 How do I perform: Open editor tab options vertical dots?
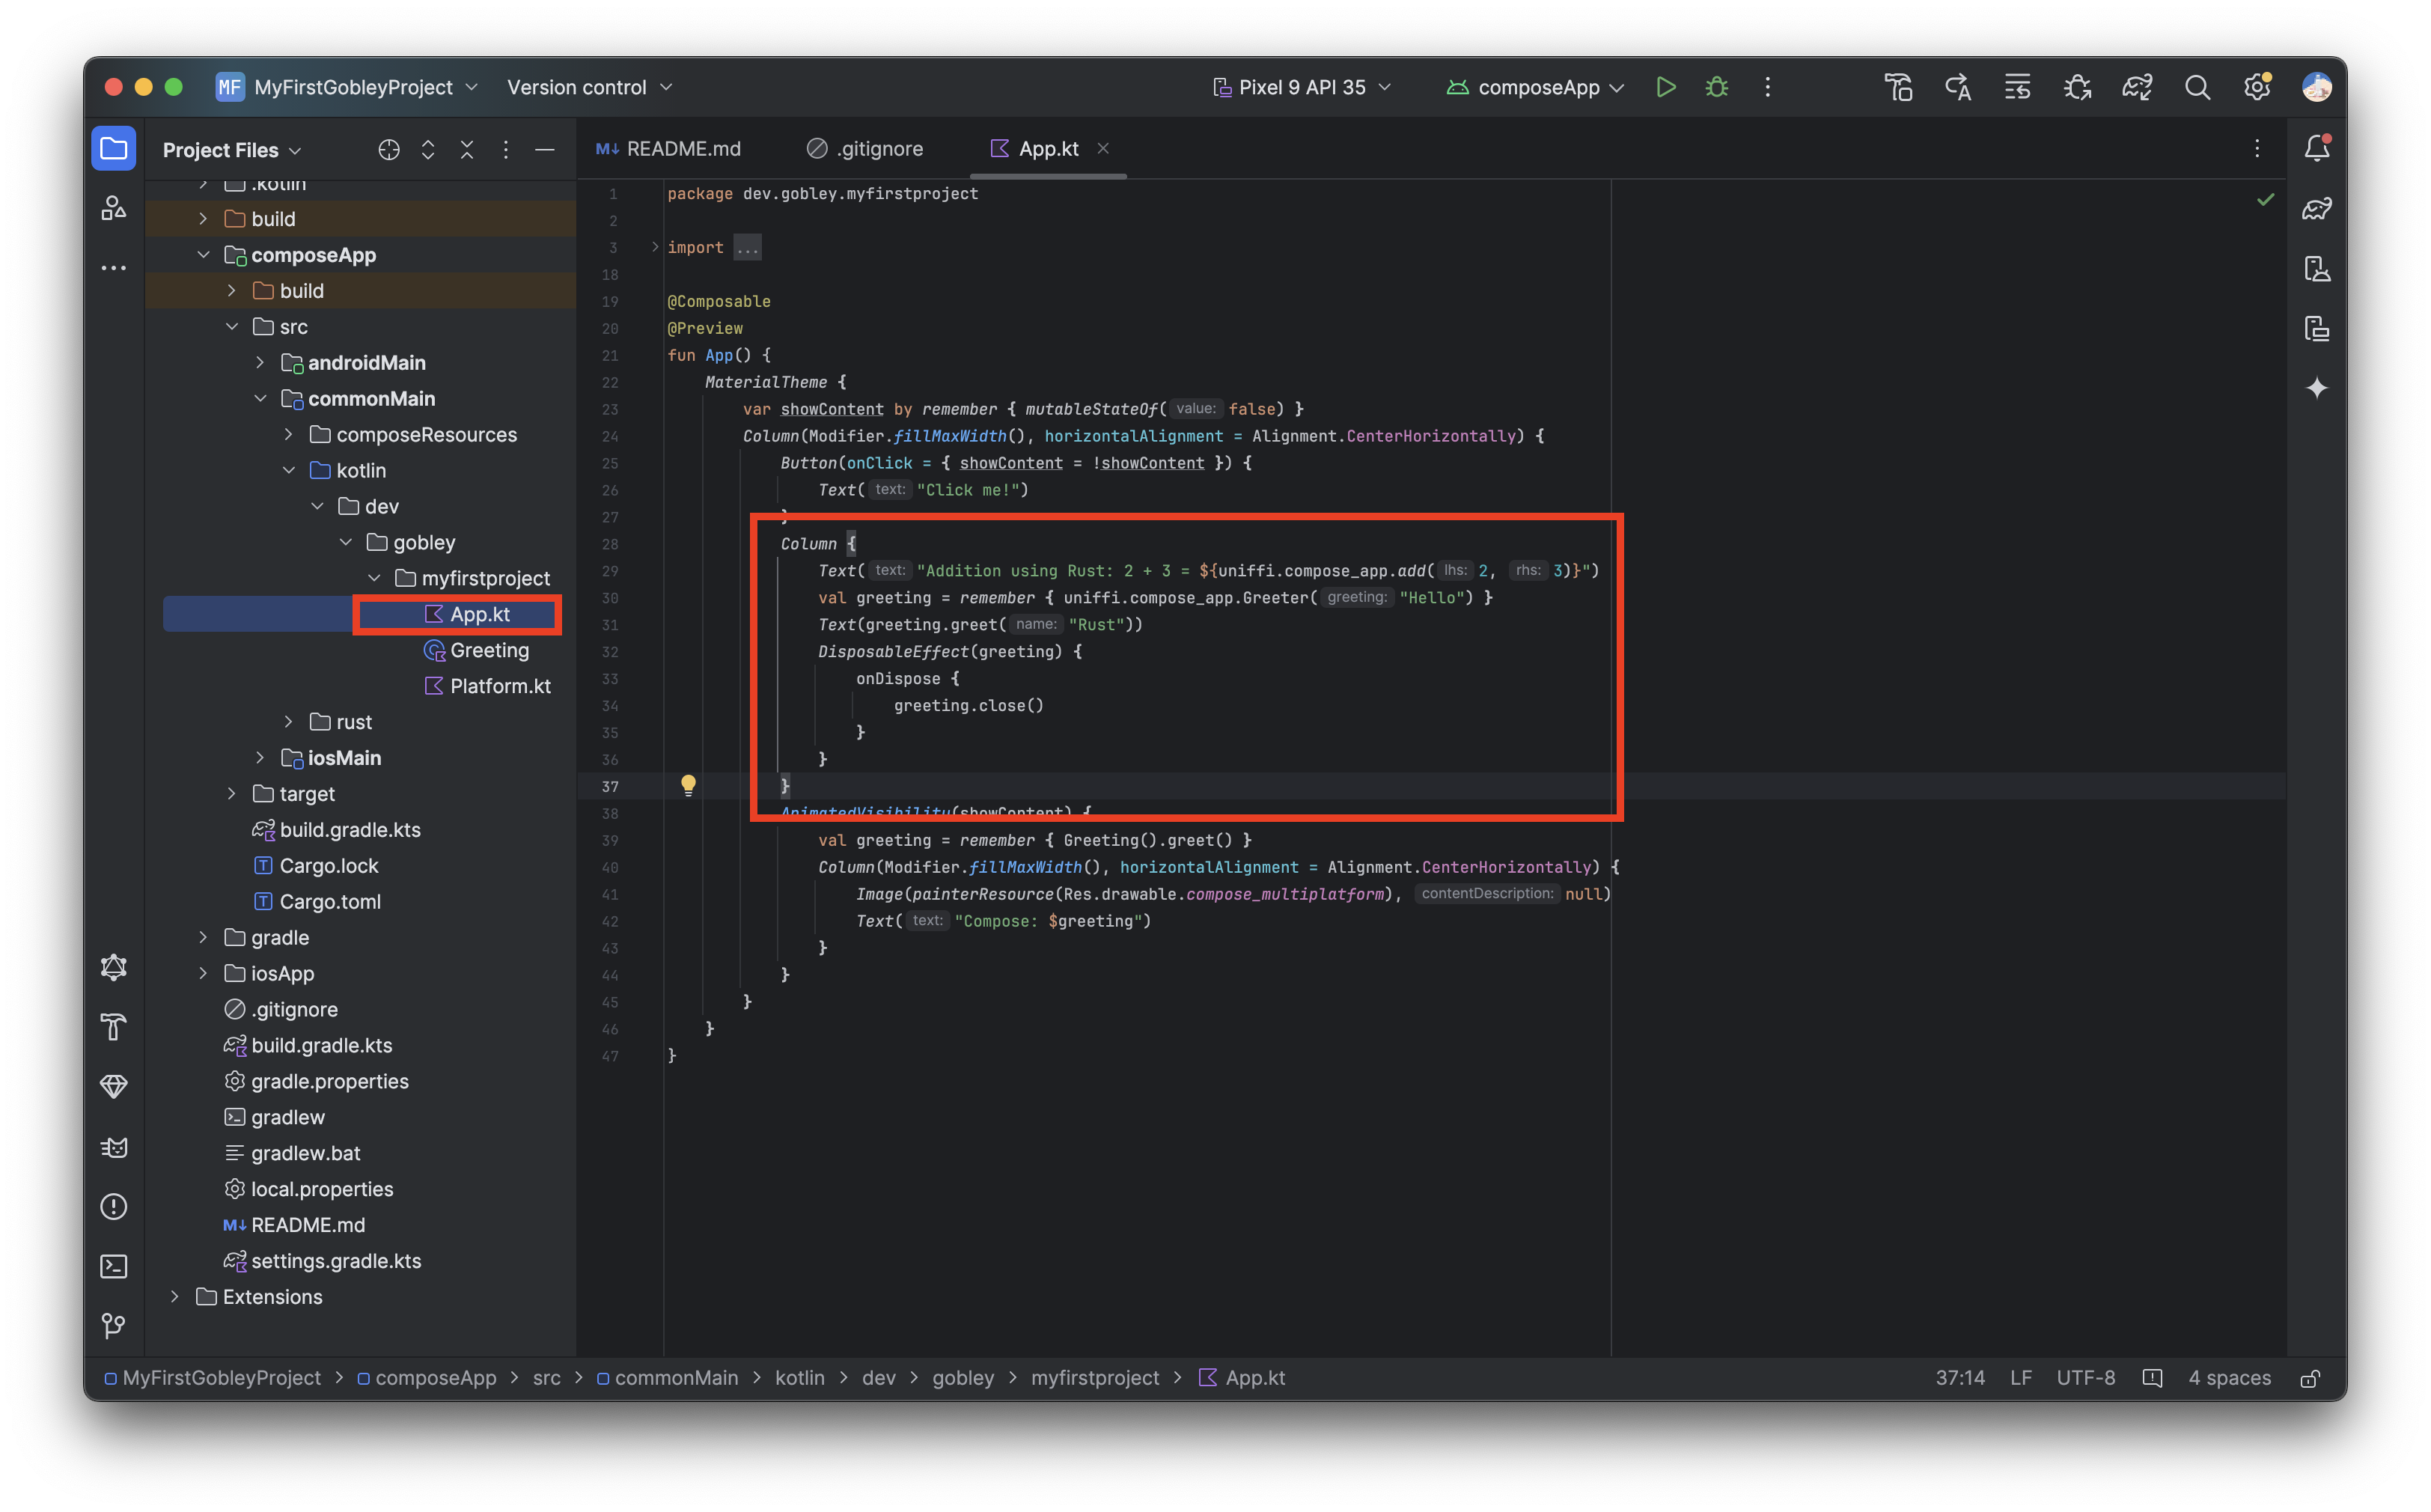click(2257, 149)
